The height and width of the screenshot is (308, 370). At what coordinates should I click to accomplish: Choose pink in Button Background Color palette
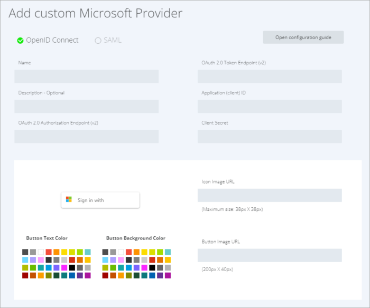pos(121,259)
